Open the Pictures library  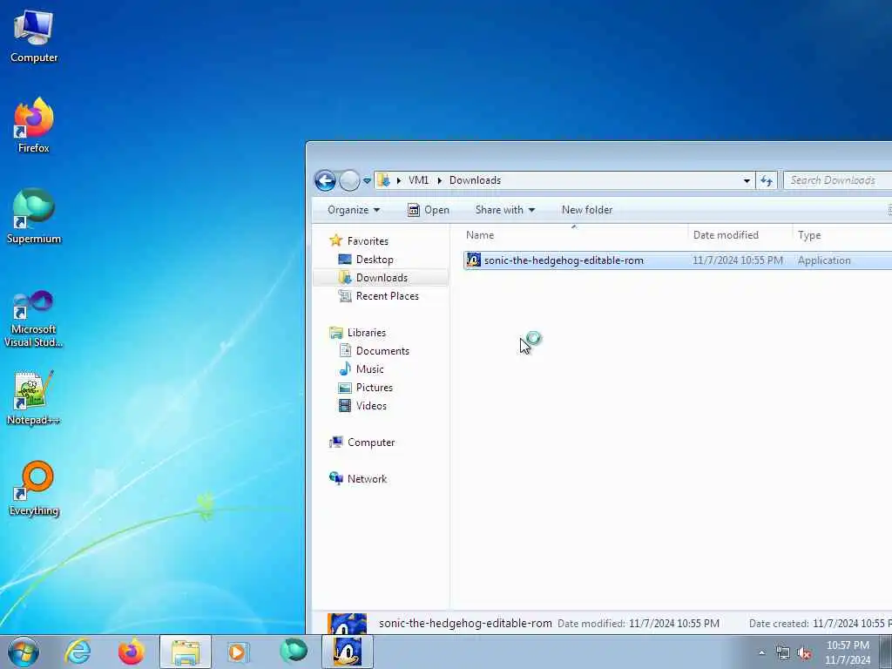coord(374,388)
